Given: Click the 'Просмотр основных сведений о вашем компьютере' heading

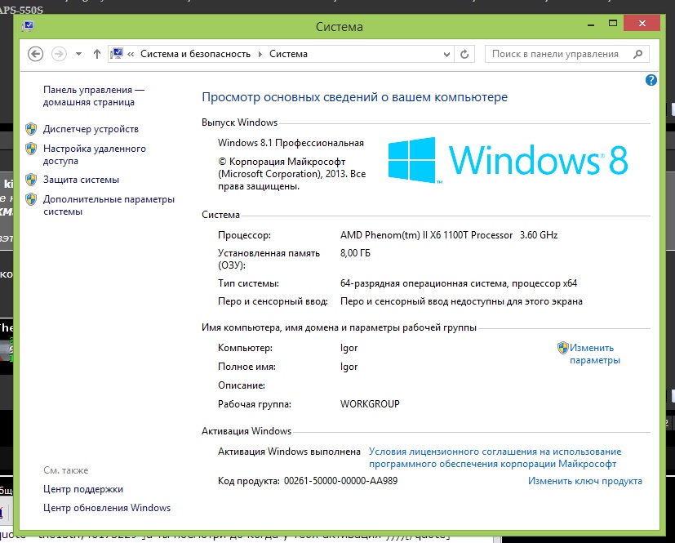Looking at the screenshot, I should (x=355, y=97).
